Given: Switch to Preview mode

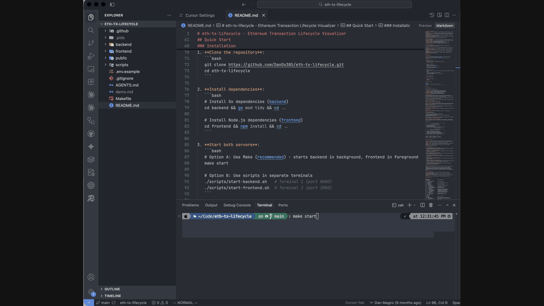Looking at the screenshot, I should coord(425,25).
